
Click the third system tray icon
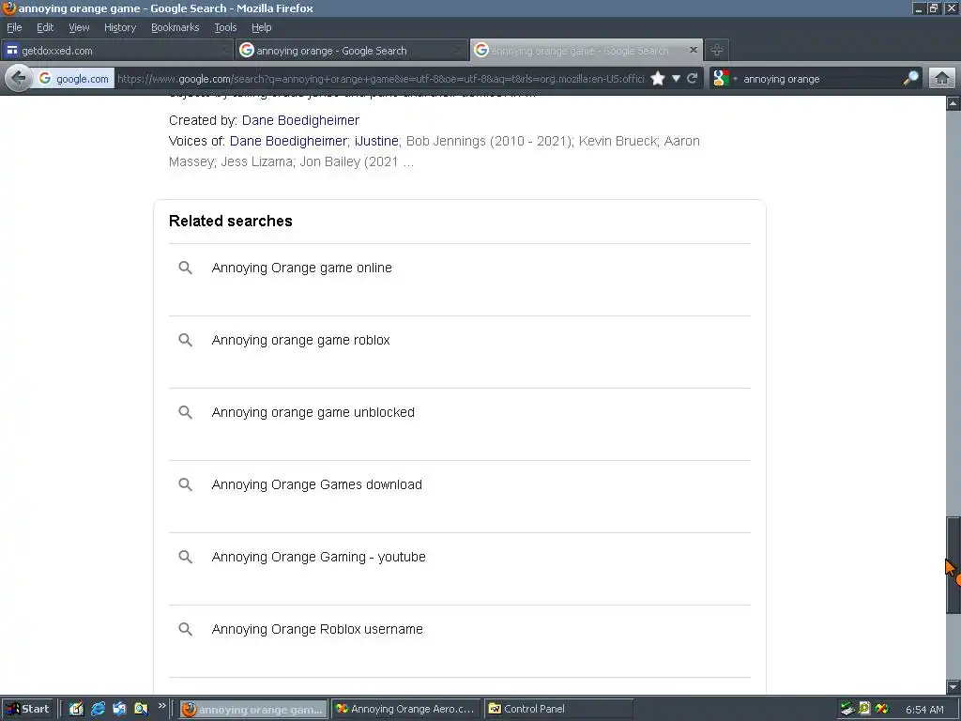pyautogui.click(x=882, y=709)
